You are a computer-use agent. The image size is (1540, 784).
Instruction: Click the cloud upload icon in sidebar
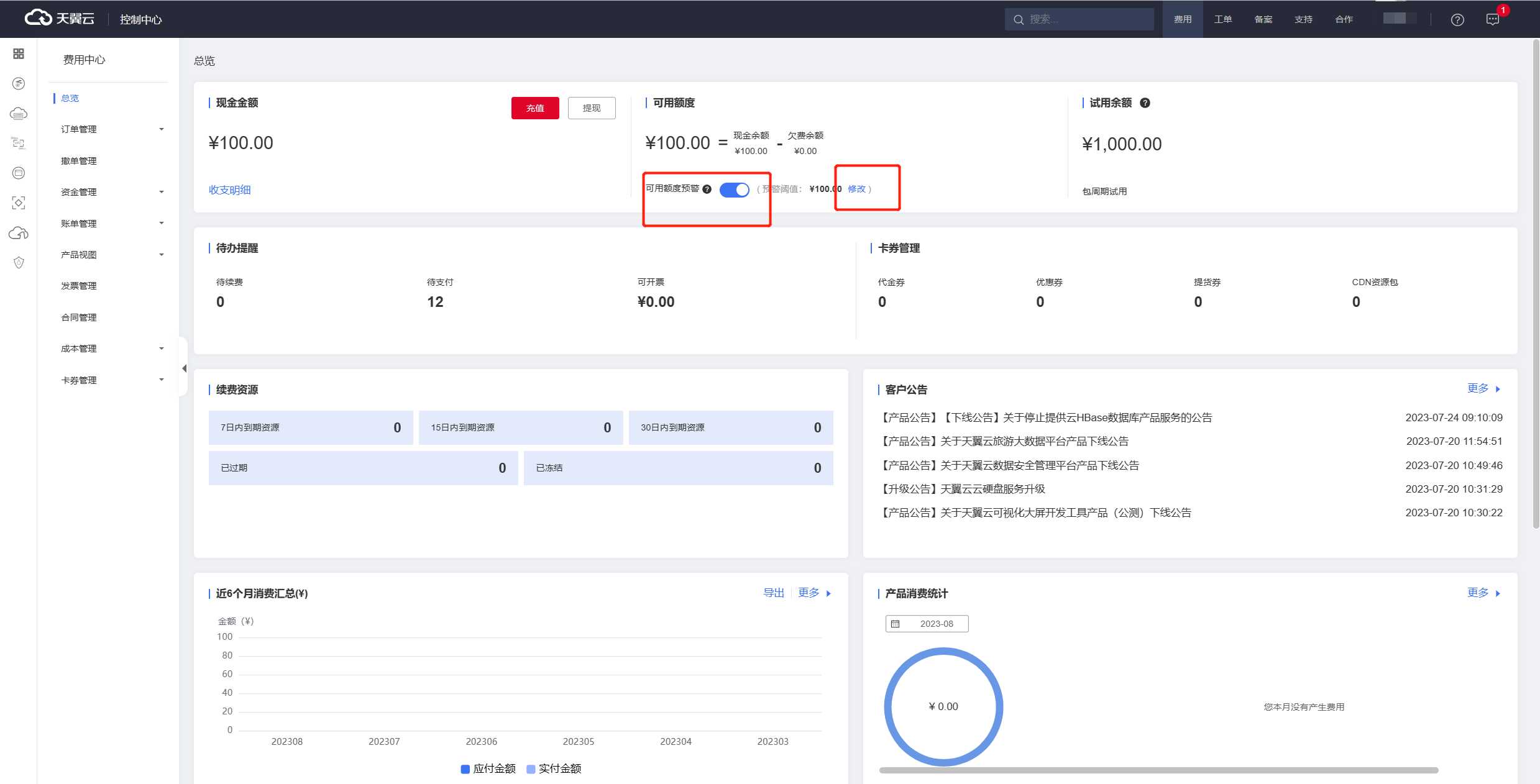click(x=19, y=233)
